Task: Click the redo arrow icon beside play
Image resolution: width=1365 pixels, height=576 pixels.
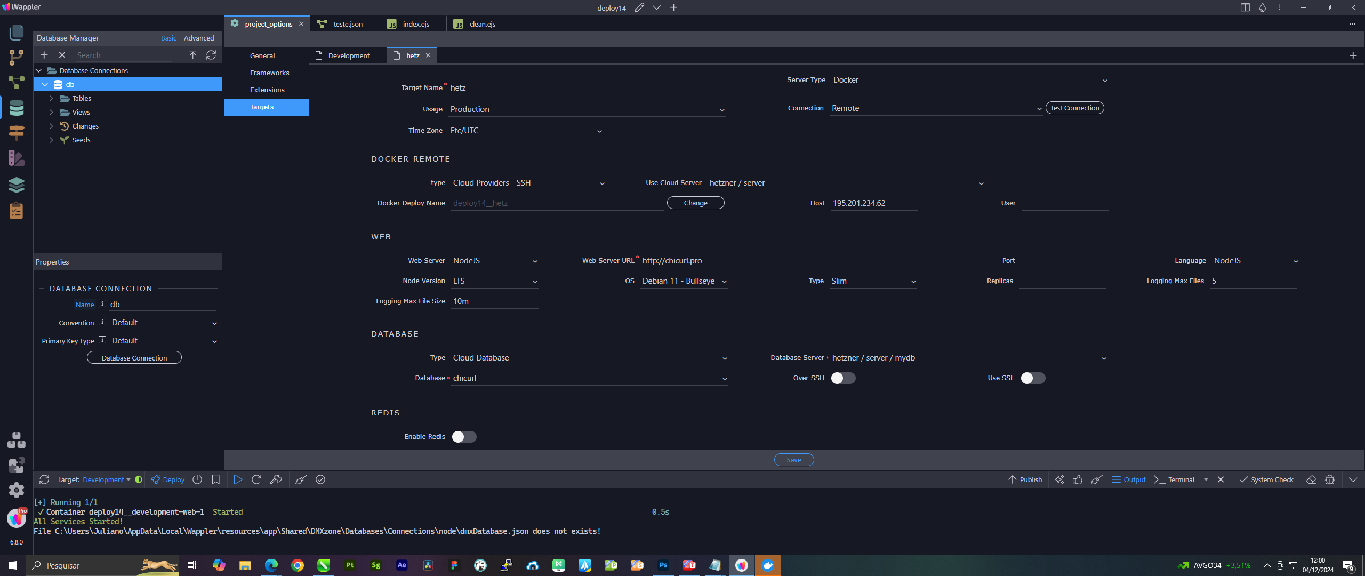Action: click(256, 479)
